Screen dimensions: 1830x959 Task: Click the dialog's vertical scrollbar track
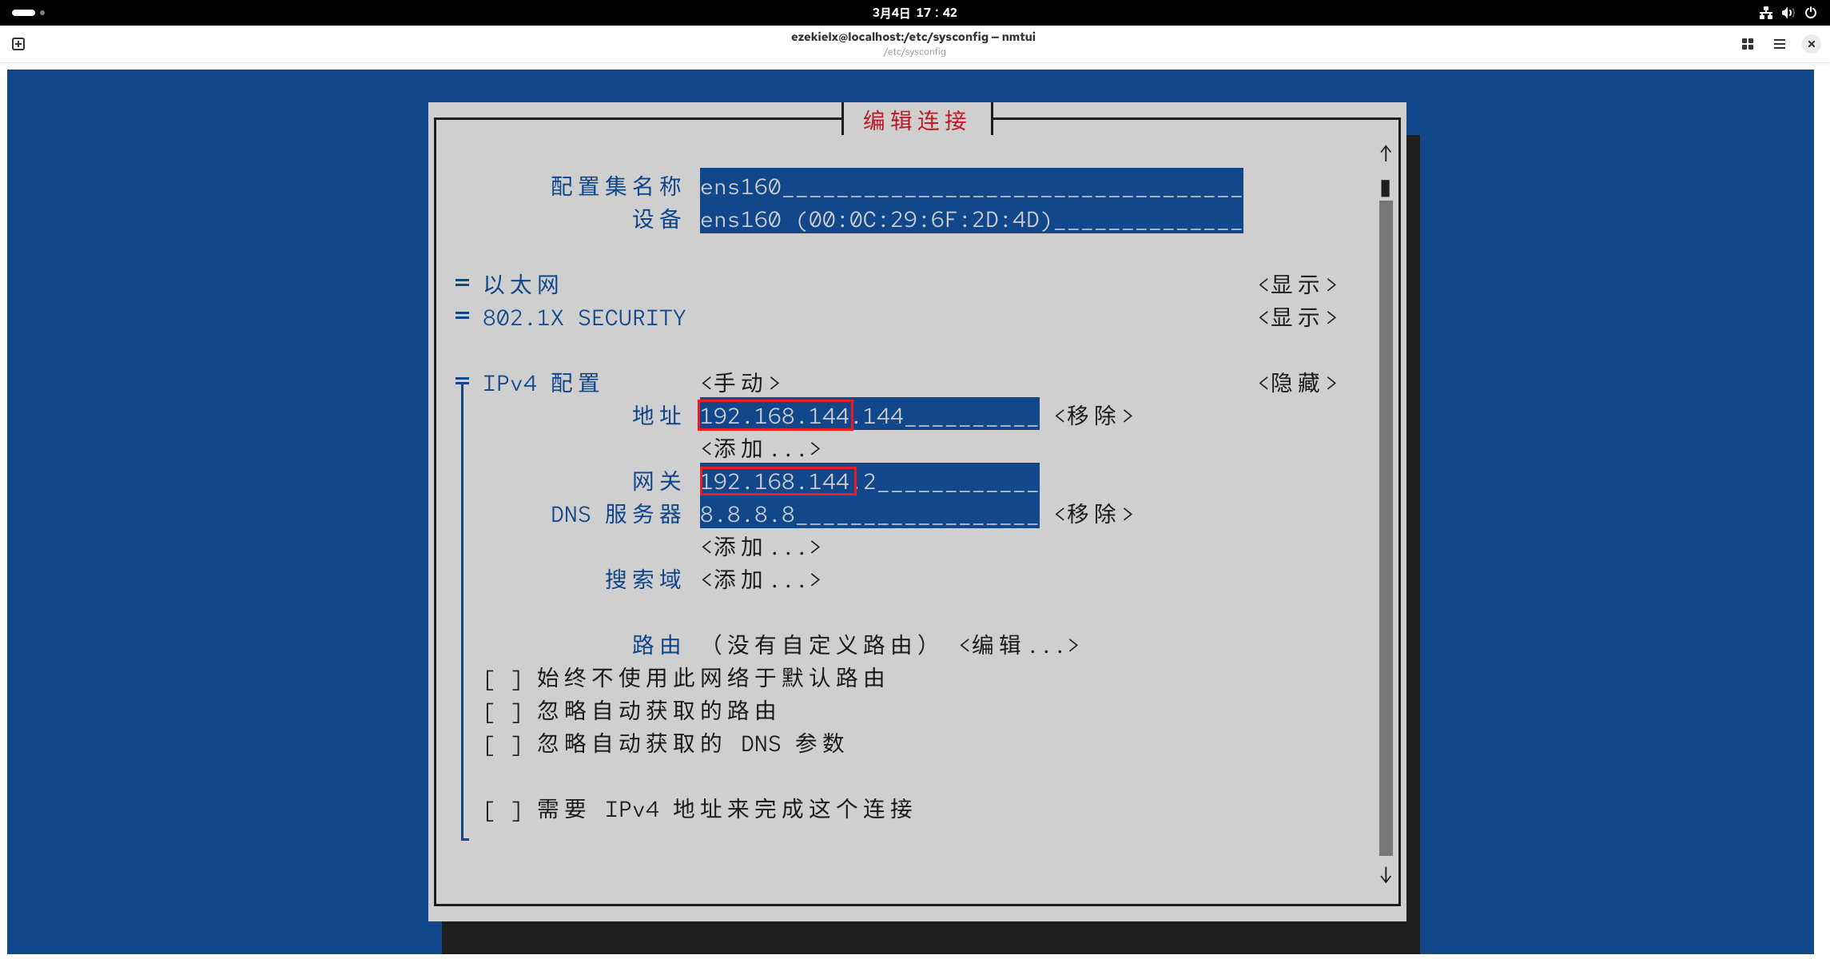point(1386,527)
